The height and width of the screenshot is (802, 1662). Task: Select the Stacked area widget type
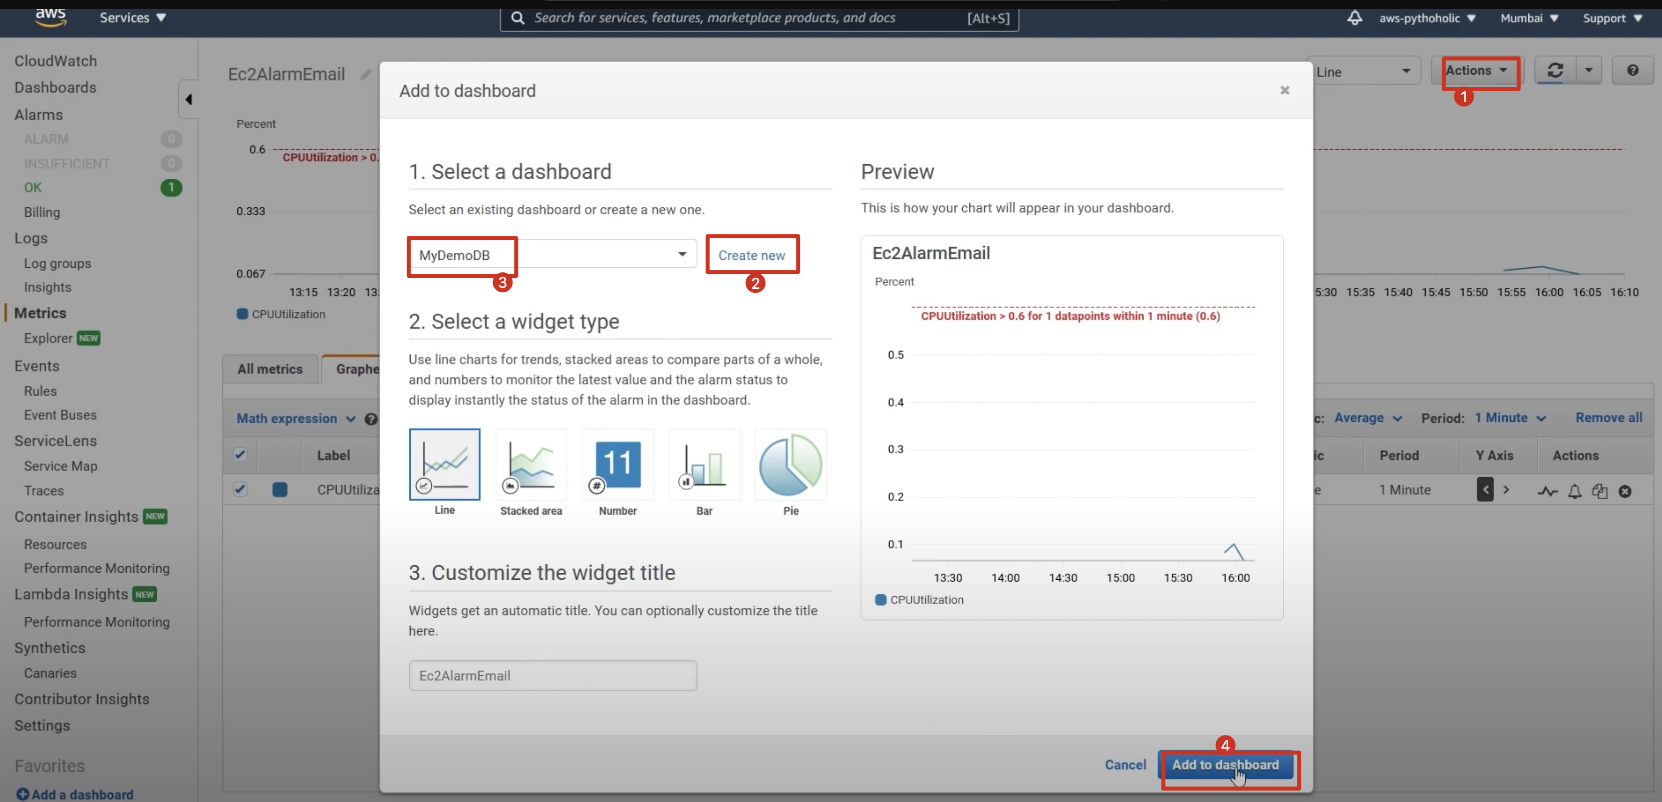point(530,464)
